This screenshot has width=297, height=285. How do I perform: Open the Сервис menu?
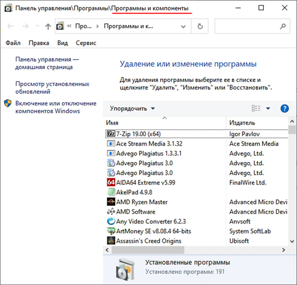pyautogui.click(x=86, y=43)
